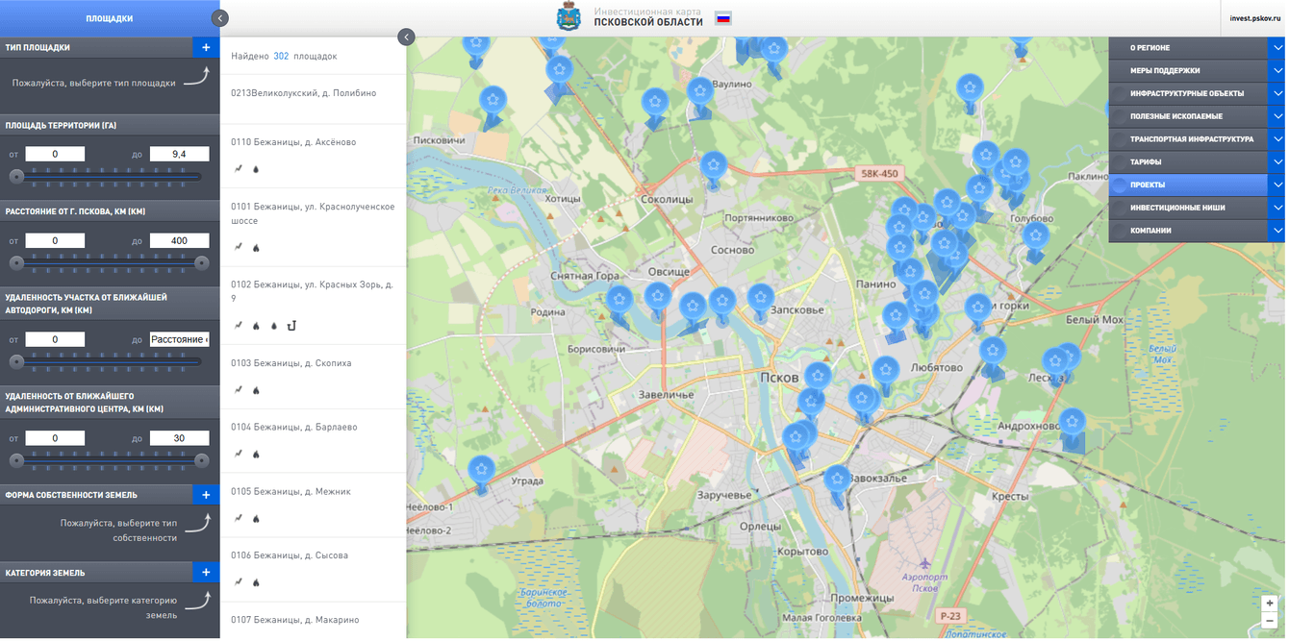The height and width of the screenshot is (641, 1289).
Task: Toggle Инвестиционные ниши layer circle
Action: point(1120,208)
